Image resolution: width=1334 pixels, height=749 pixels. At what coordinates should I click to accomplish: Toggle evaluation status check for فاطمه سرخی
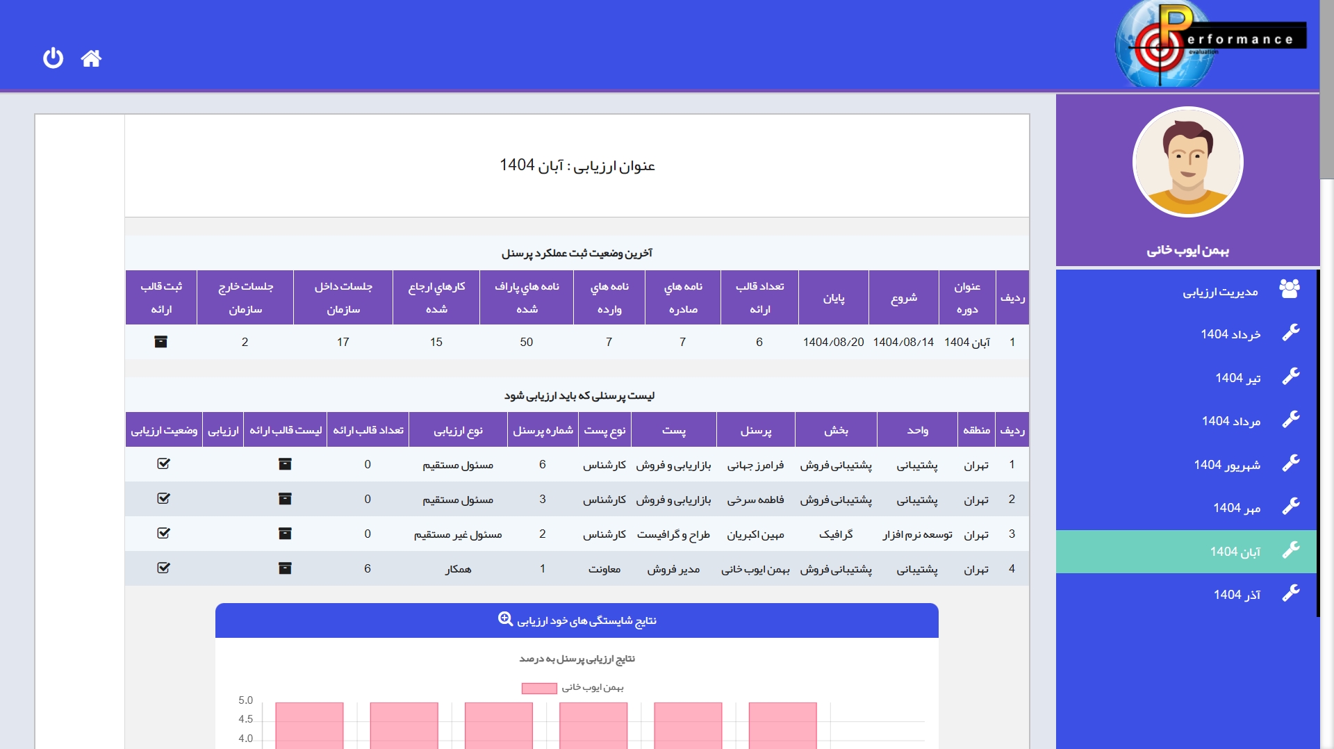click(163, 499)
